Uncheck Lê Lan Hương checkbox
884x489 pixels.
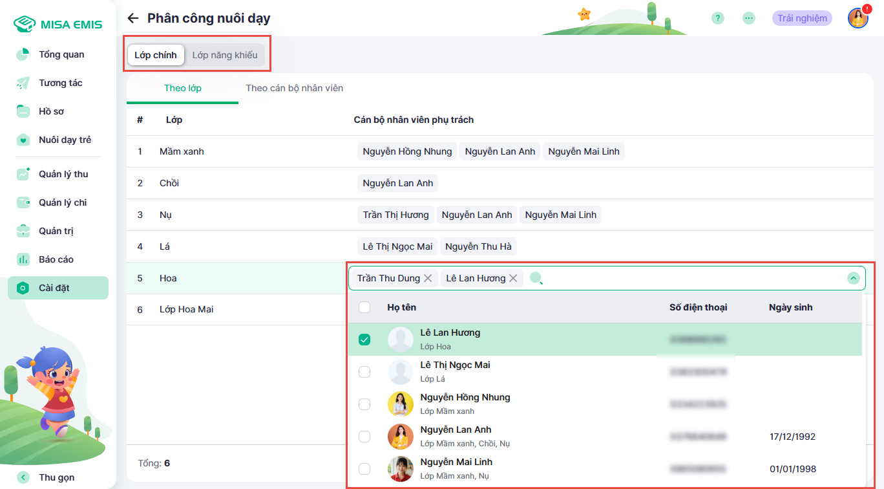pyautogui.click(x=364, y=340)
